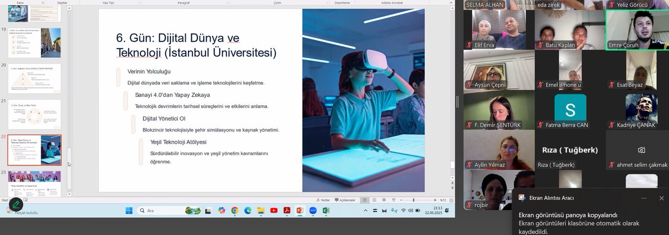The height and width of the screenshot is (235, 669).
Task: Open File Explorer from the taskbar
Action: [x=261, y=210]
